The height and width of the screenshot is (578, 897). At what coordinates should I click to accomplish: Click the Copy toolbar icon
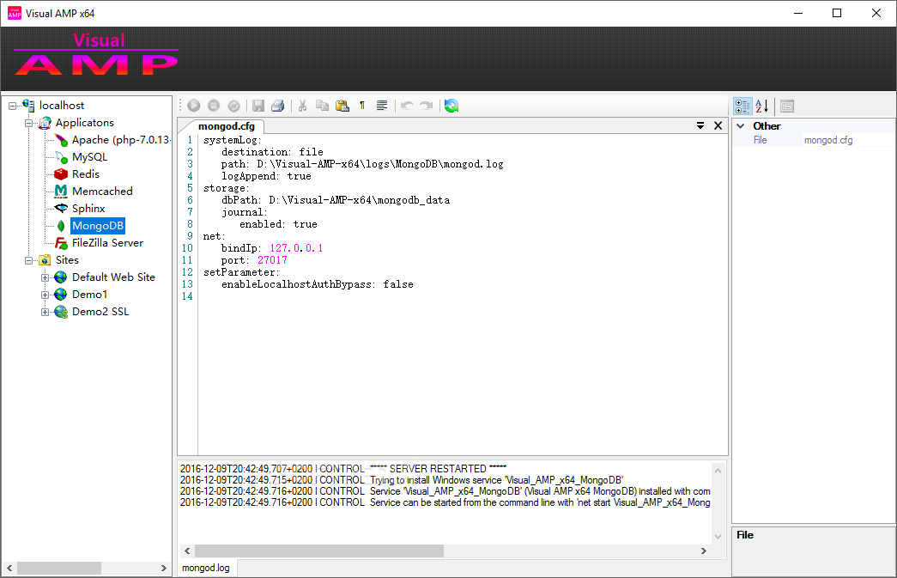point(323,106)
